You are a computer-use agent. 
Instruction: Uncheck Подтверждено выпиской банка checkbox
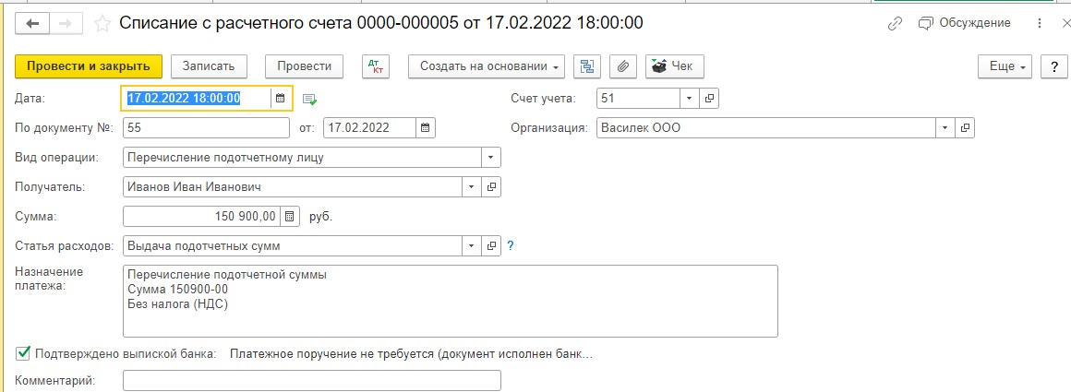point(23,353)
